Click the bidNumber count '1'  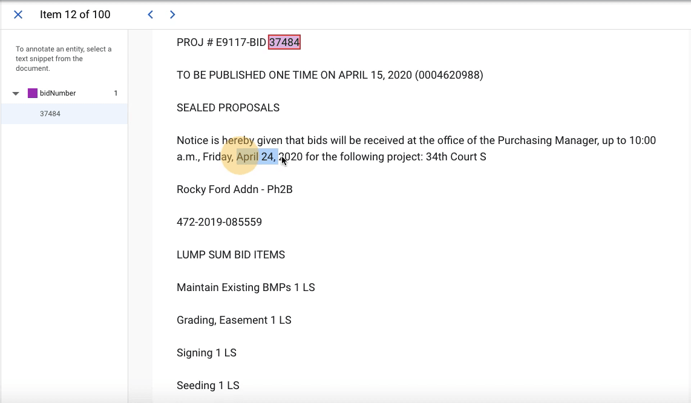click(116, 93)
